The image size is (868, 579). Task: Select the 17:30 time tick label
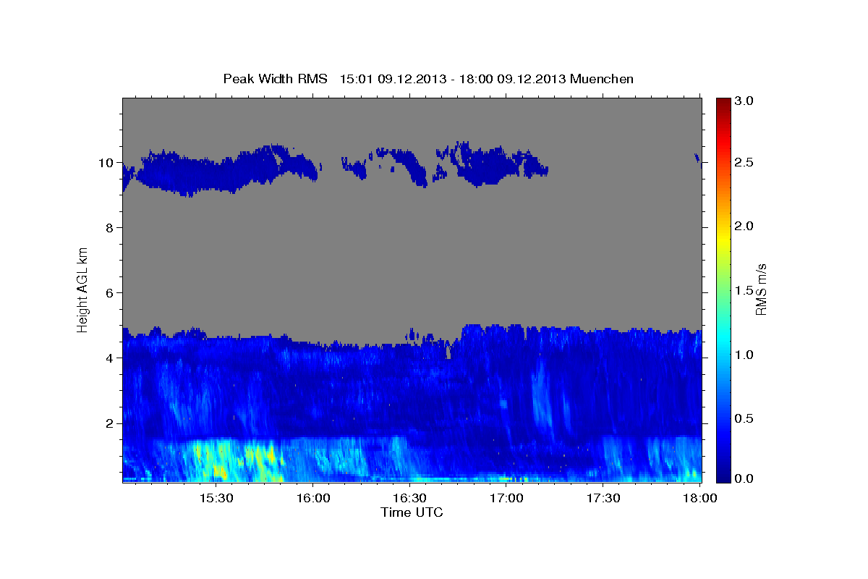click(603, 499)
